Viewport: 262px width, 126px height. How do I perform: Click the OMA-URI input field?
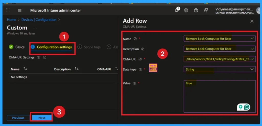220,59
